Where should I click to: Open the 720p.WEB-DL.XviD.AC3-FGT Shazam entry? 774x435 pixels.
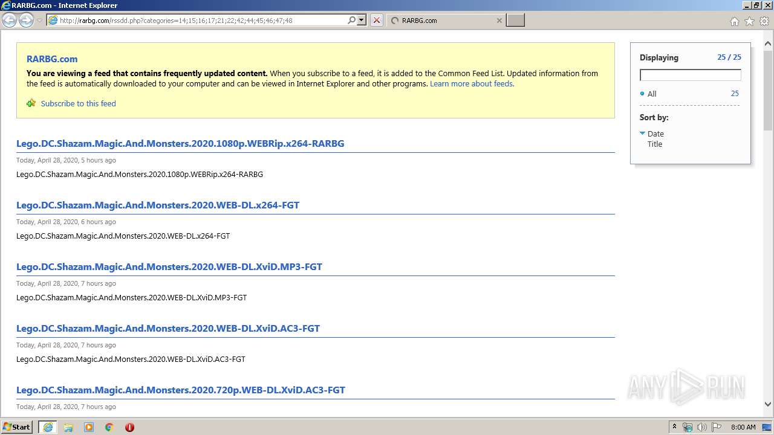[181, 390]
